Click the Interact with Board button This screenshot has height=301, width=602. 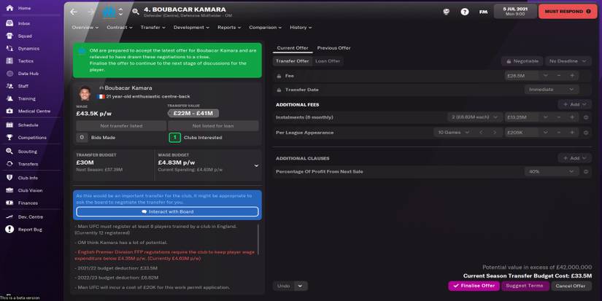click(x=167, y=212)
